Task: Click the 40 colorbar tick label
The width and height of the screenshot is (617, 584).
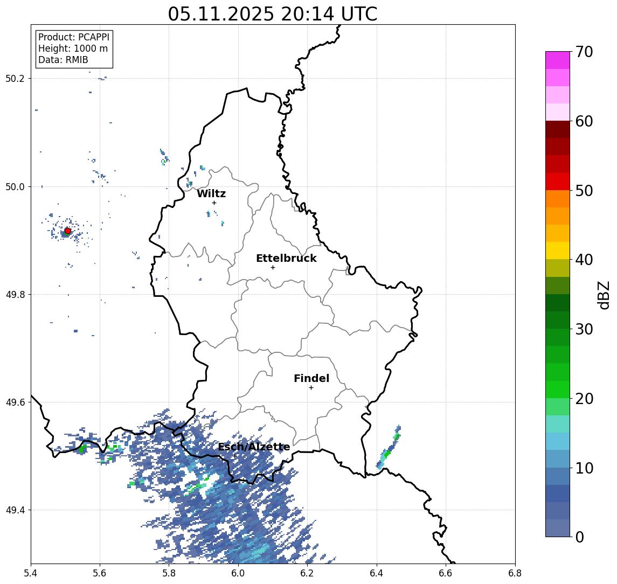Action: point(584,260)
